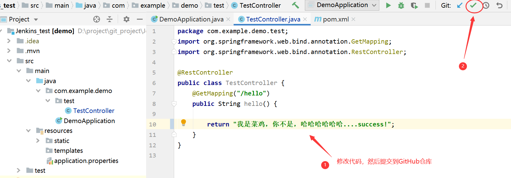
Task: Close the DemoApplication.java tab
Action: pyautogui.click(x=228, y=19)
